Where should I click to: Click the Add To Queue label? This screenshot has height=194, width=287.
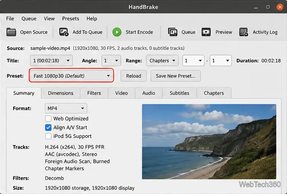87,32
